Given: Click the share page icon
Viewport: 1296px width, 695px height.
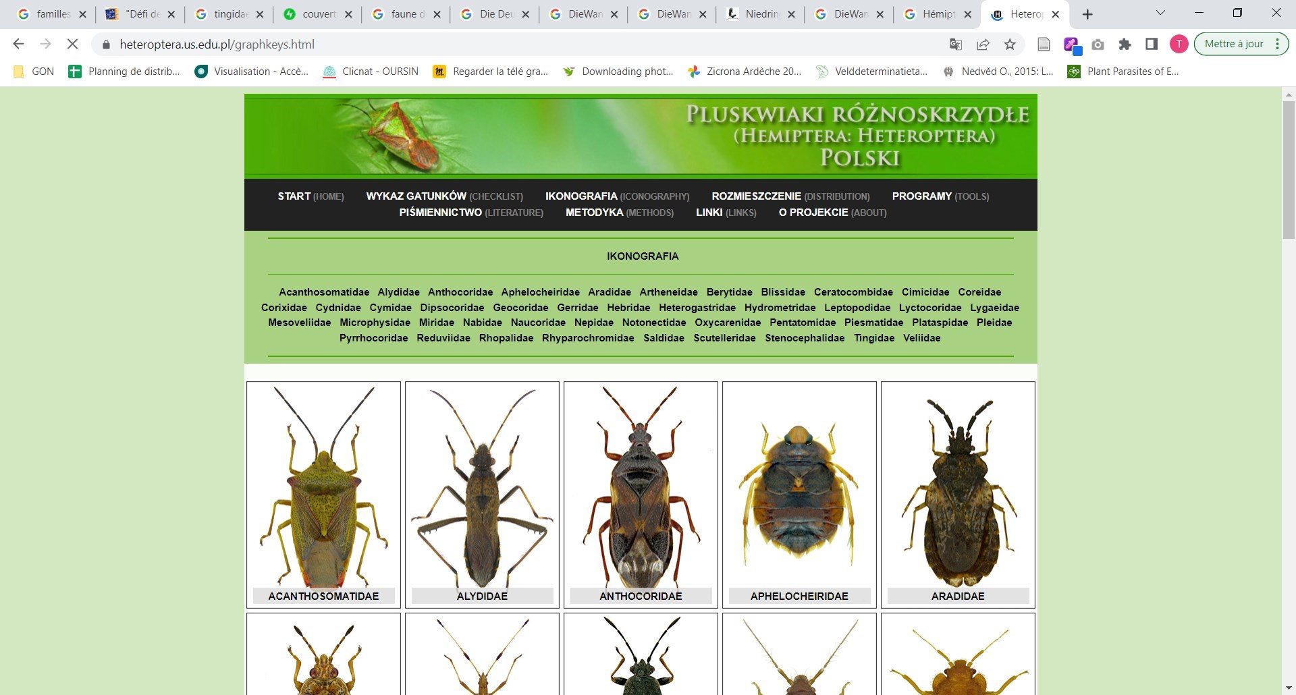Looking at the screenshot, I should [x=983, y=44].
